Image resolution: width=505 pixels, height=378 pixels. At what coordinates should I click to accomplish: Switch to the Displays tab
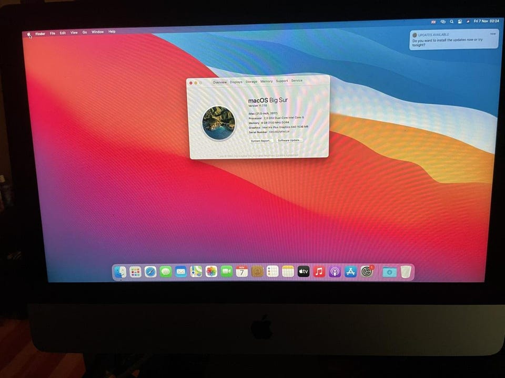[x=236, y=82]
